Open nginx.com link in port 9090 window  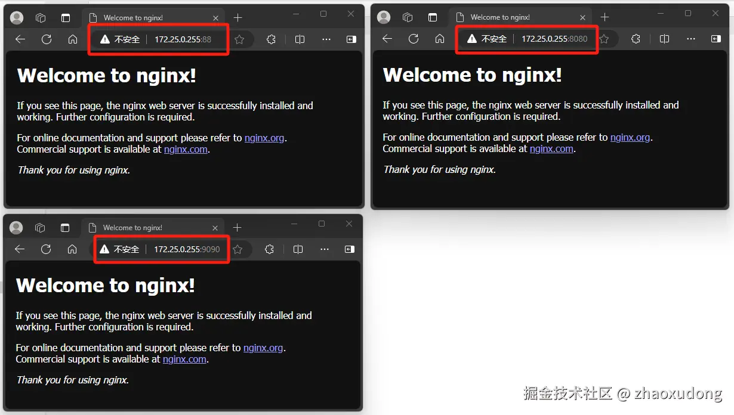184,359
